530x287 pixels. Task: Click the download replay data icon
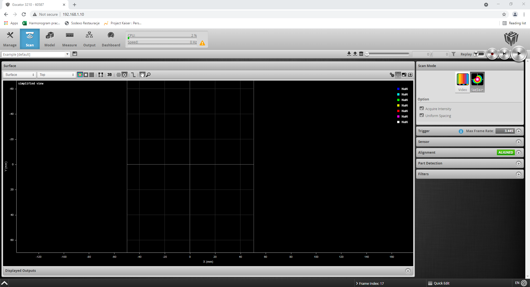(349, 54)
